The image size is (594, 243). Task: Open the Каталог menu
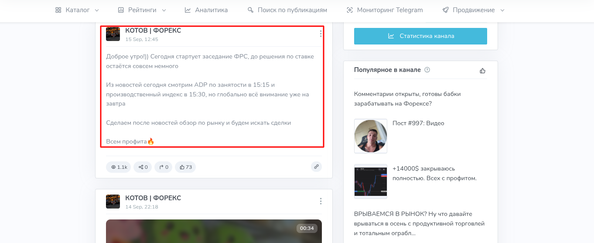(x=77, y=10)
